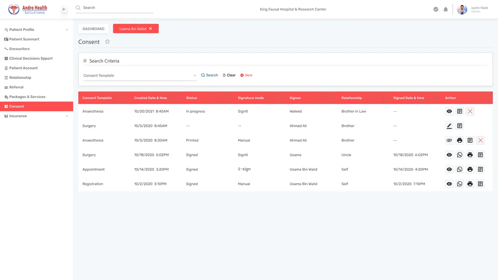Open Patient Summart in sidebar
Image resolution: width=498 pixels, height=280 pixels.
pyautogui.click(x=37, y=39)
